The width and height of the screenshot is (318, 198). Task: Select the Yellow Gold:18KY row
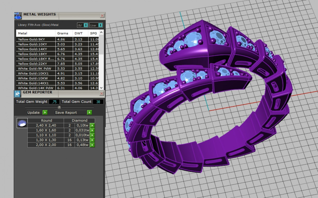[36, 54]
